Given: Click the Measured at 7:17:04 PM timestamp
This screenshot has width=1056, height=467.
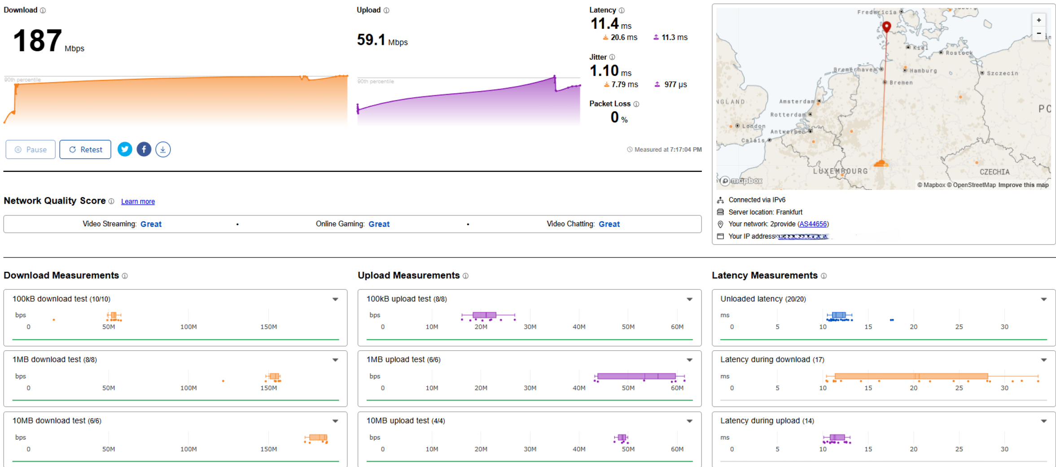Looking at the screenshot, I should [664, 149].
